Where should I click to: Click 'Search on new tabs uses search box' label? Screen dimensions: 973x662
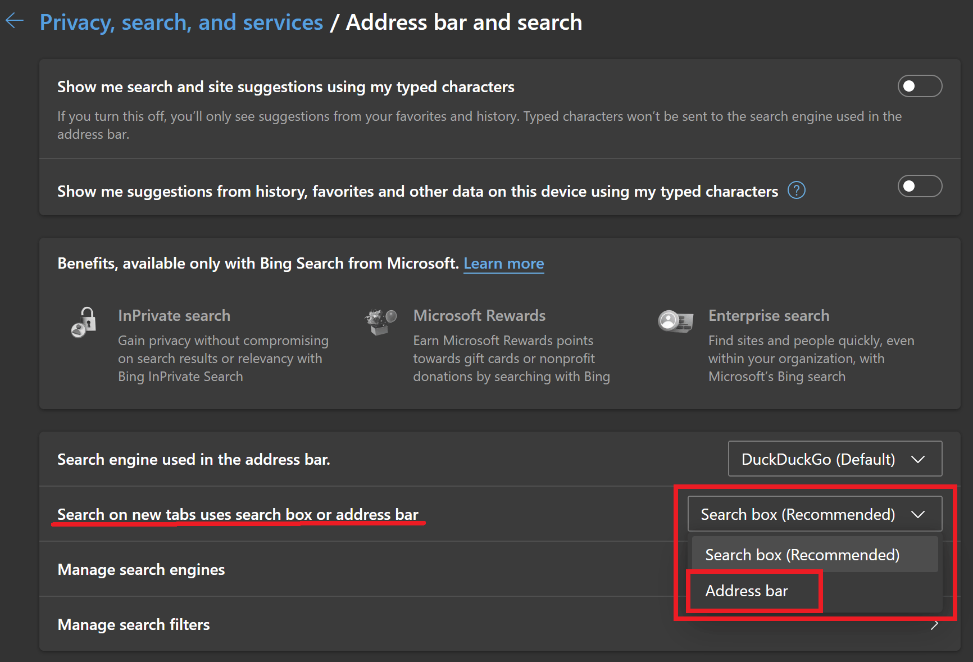click(238, 514)
